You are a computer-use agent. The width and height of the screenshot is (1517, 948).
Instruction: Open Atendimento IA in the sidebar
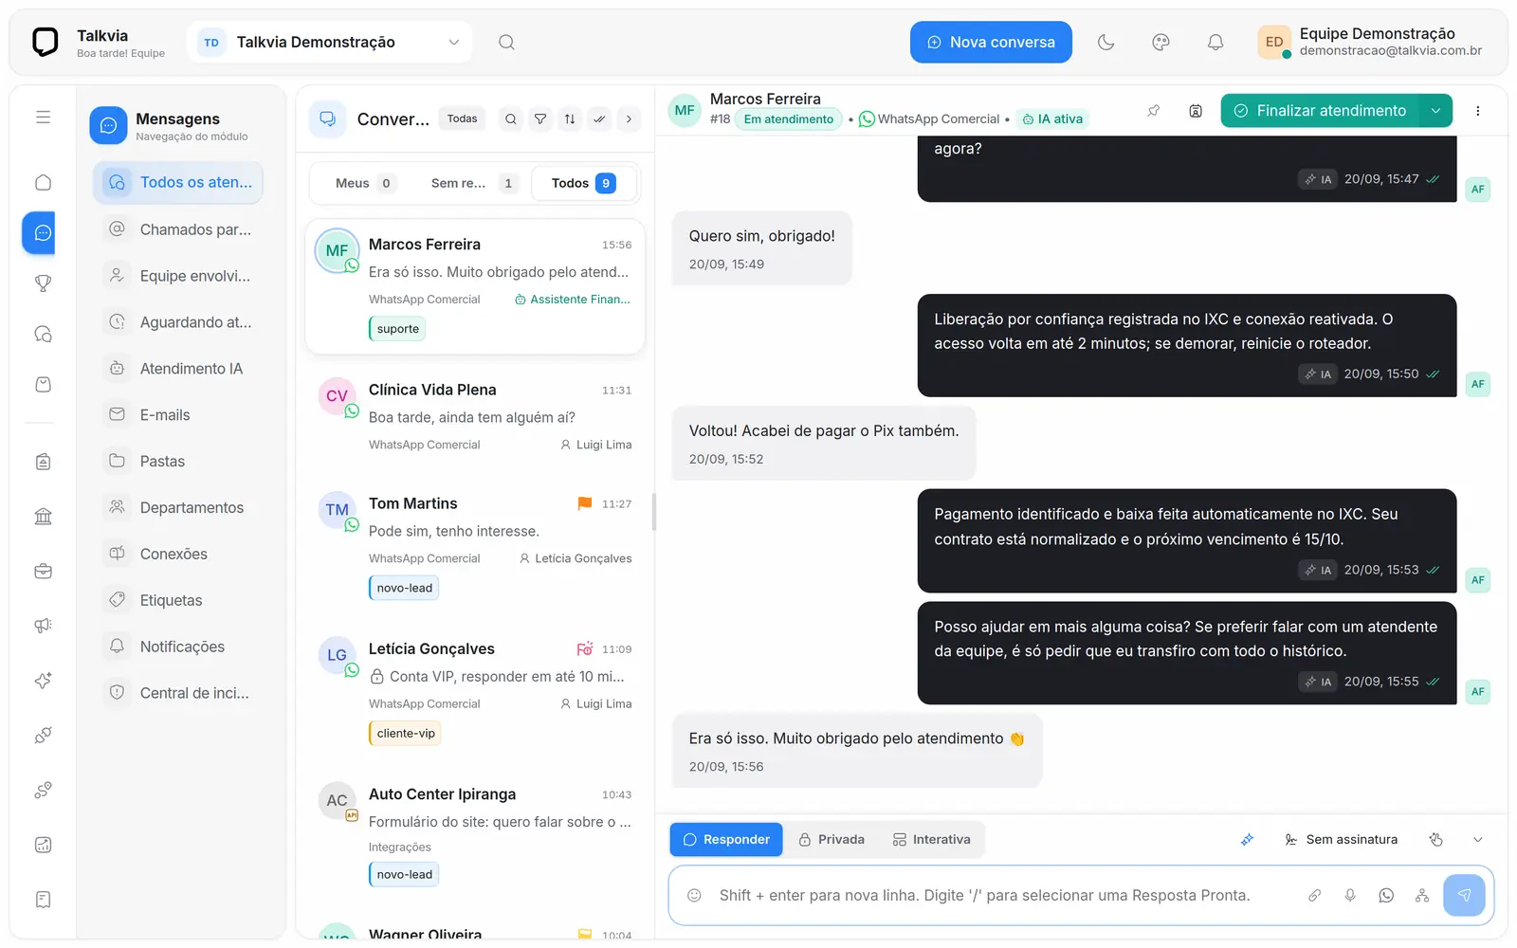178,369
